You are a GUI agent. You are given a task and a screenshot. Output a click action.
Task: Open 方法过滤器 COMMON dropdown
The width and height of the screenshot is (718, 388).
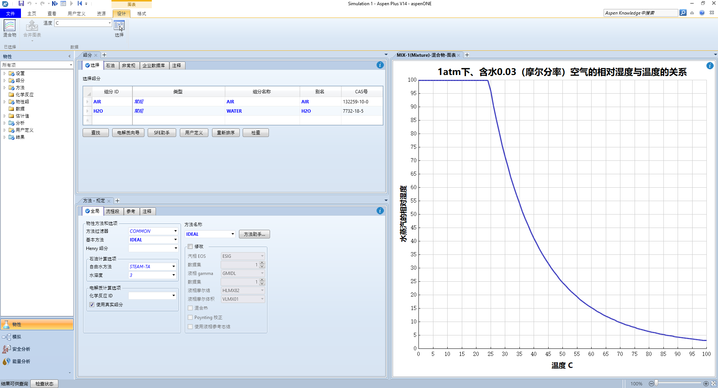[175, 231]
